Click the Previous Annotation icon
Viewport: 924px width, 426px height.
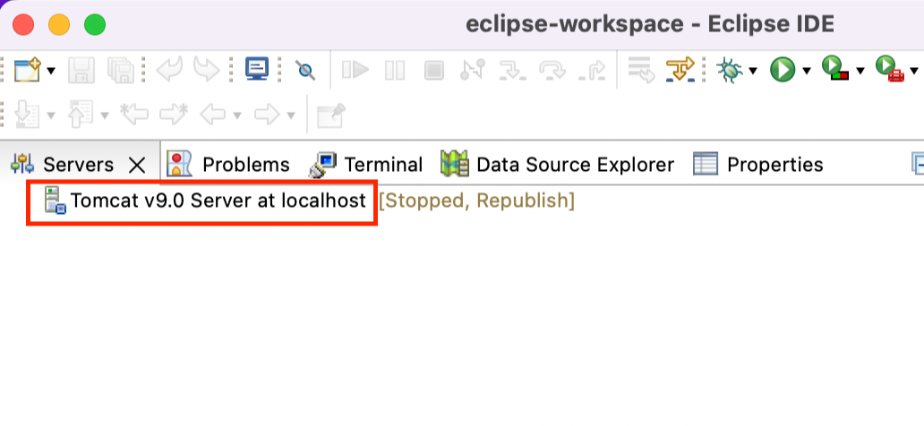81,115
